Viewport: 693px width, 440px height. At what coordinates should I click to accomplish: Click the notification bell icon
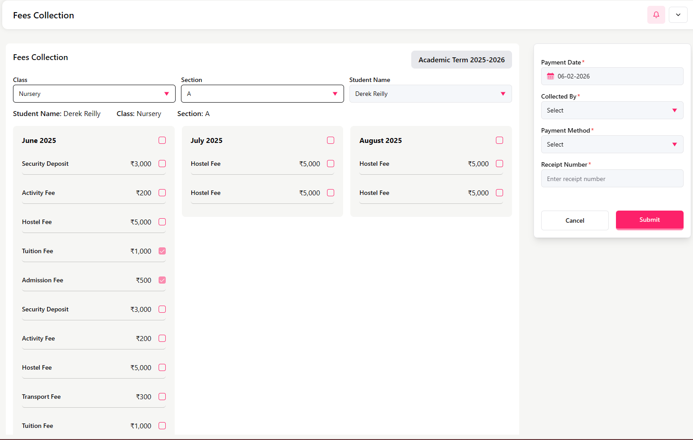point(656,15)
